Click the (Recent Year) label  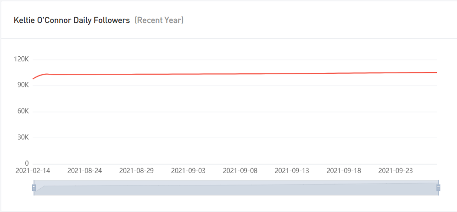(x=159, y=21)
